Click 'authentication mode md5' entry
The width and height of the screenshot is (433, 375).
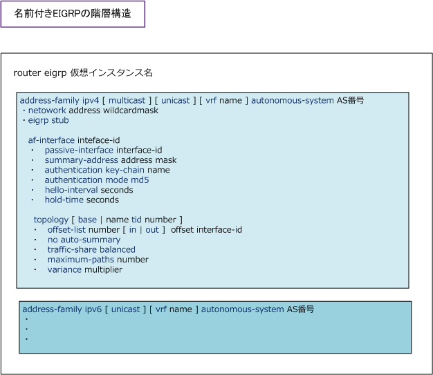point(97,180)
